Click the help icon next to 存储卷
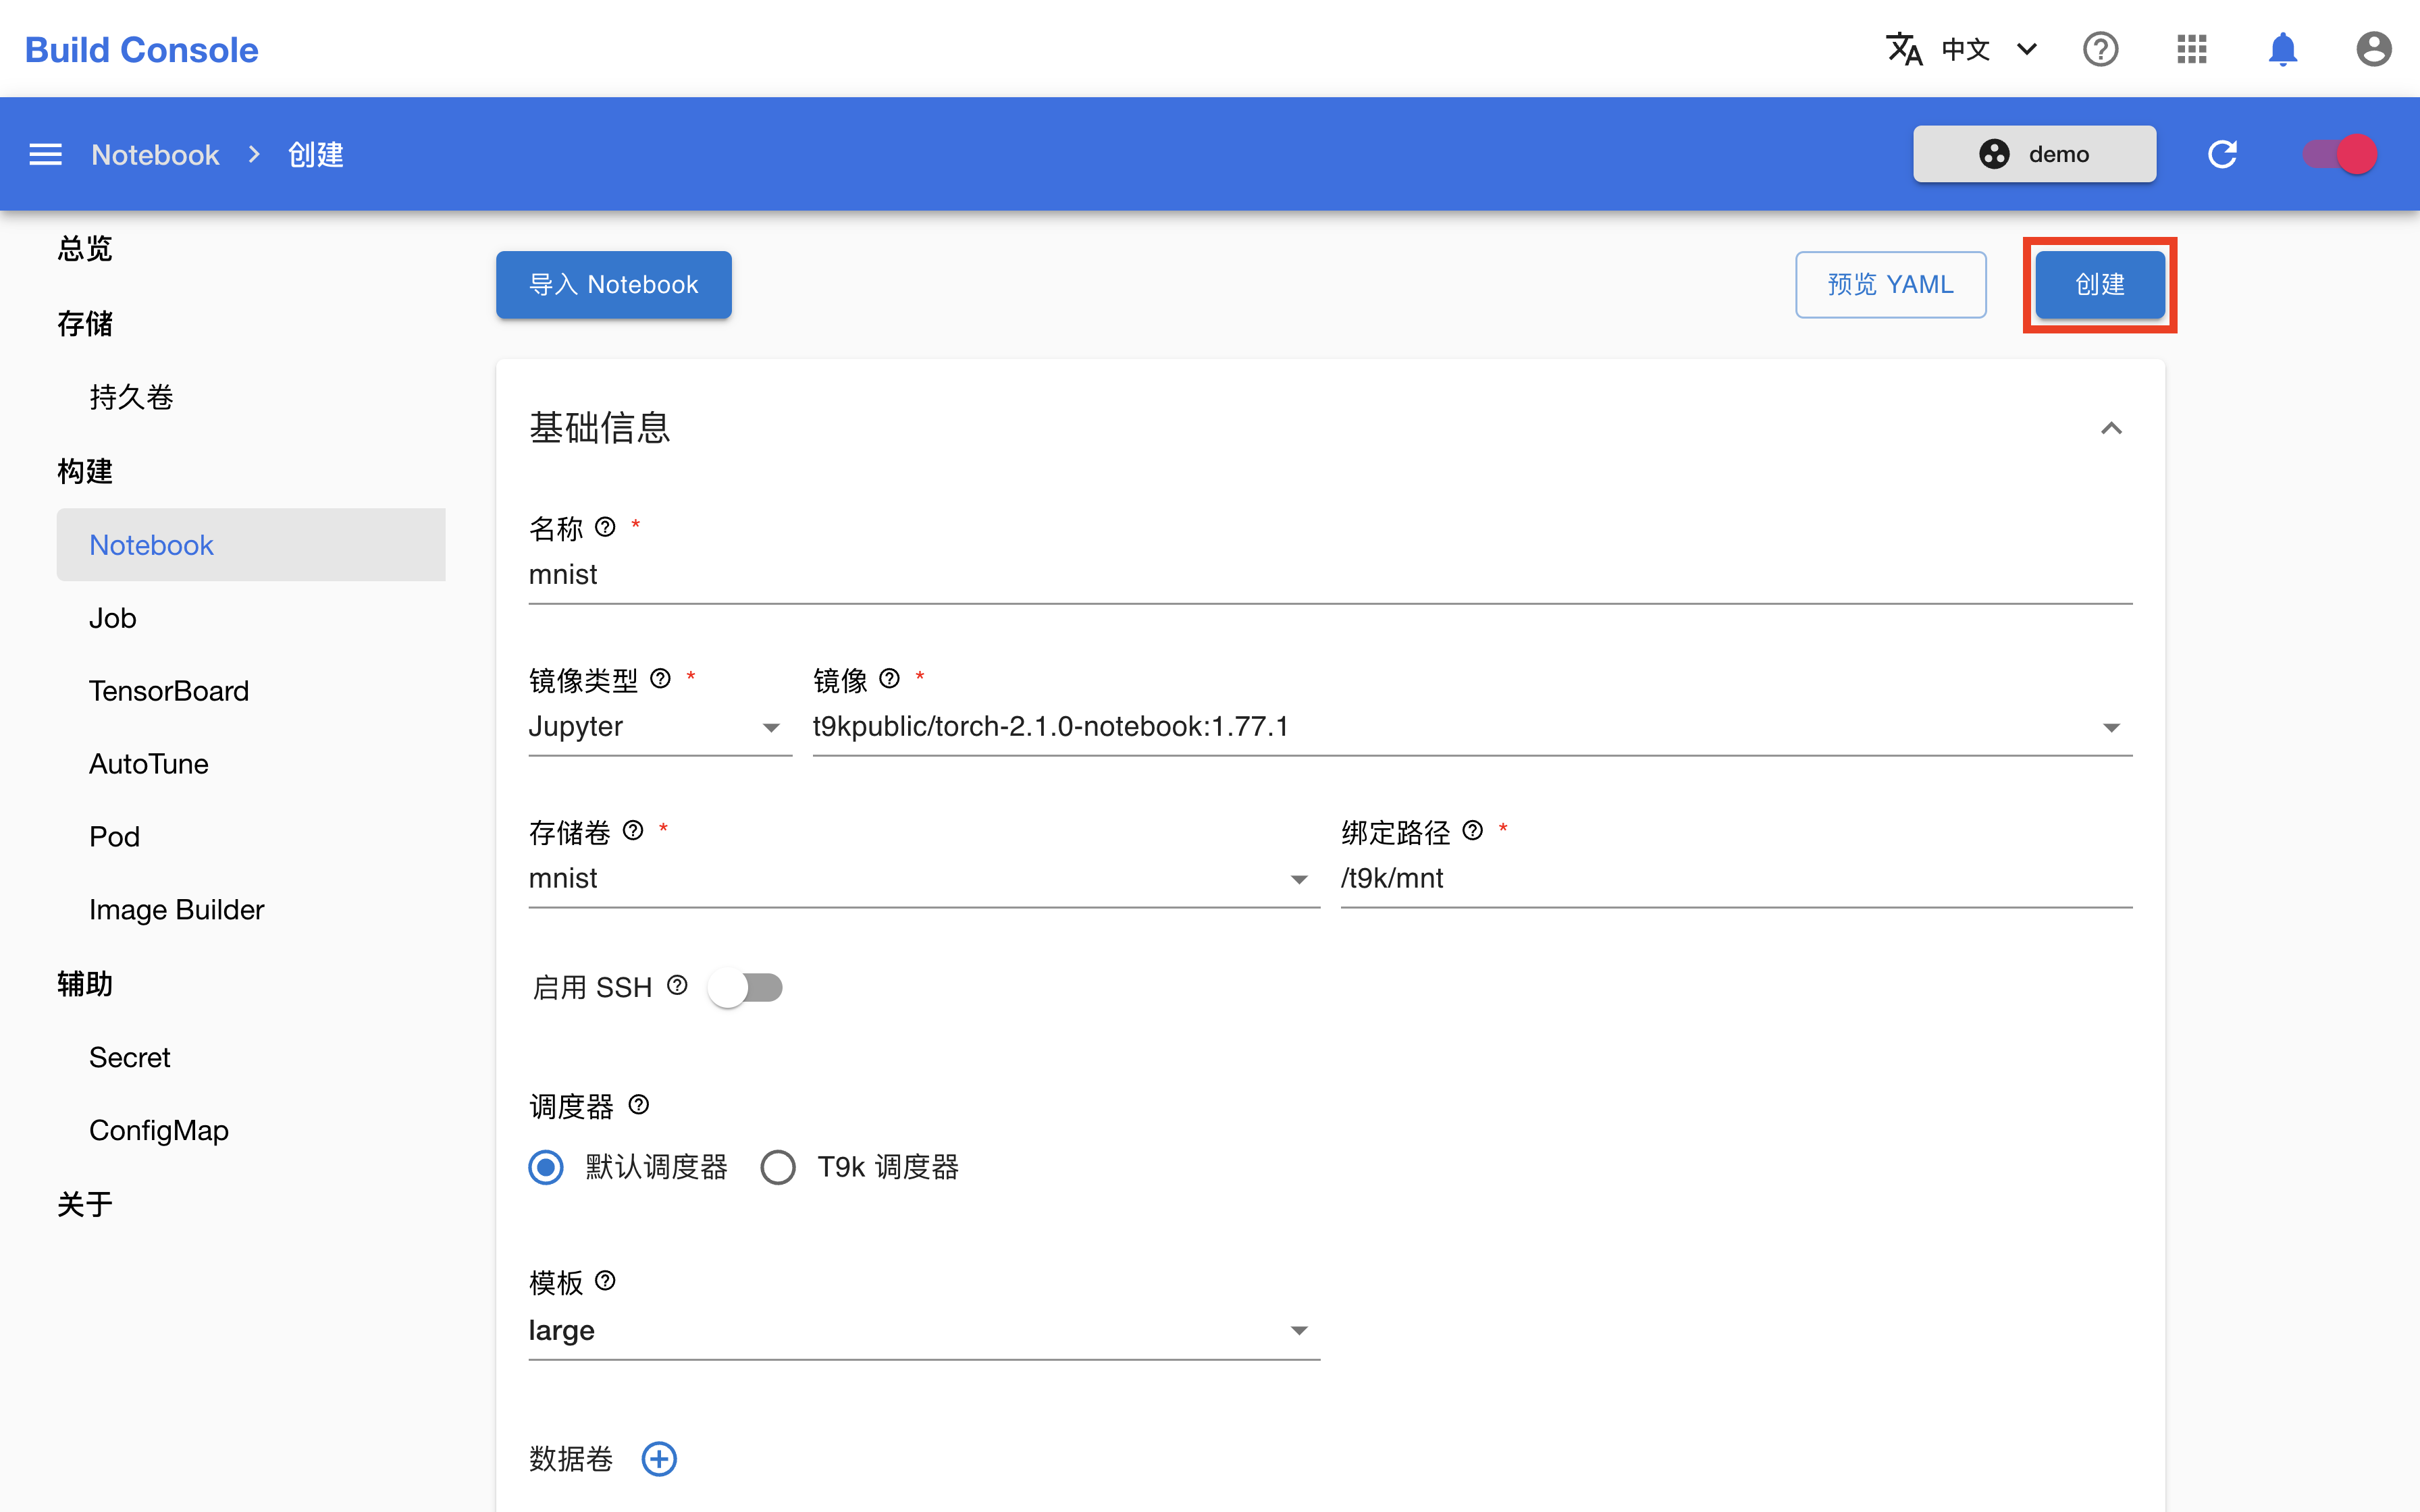The height and width of the screenshot is (1512, 2420). point(633,831)
